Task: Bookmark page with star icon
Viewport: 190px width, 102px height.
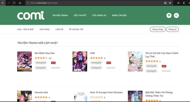Action: point(170,3)
